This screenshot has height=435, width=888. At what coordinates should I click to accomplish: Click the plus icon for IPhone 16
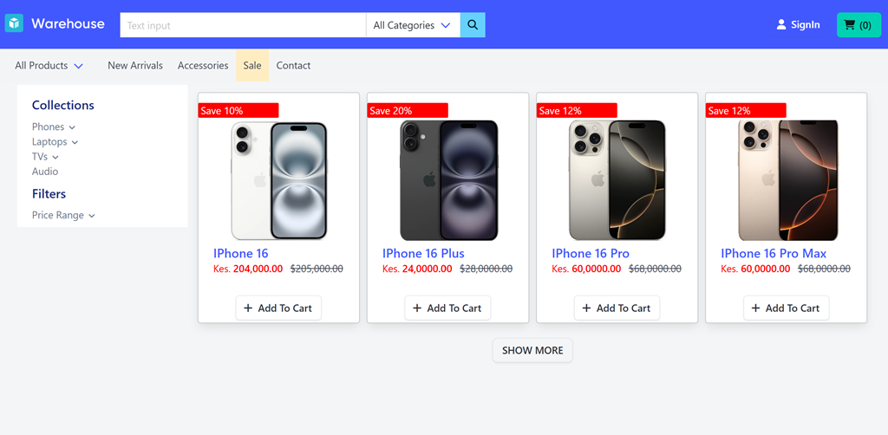click(x=248, y=308)
